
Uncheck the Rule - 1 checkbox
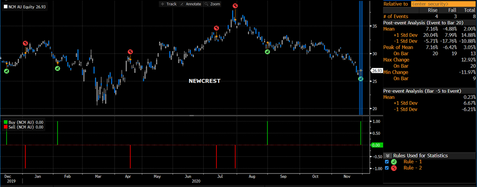click(x=387, y=162)
